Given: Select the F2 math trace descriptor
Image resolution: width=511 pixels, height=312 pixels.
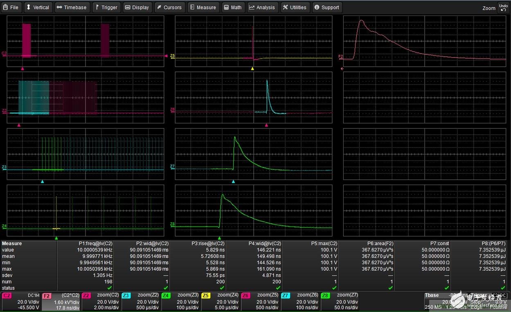Looking at the screenshot, I should click(x=61, y=302).
